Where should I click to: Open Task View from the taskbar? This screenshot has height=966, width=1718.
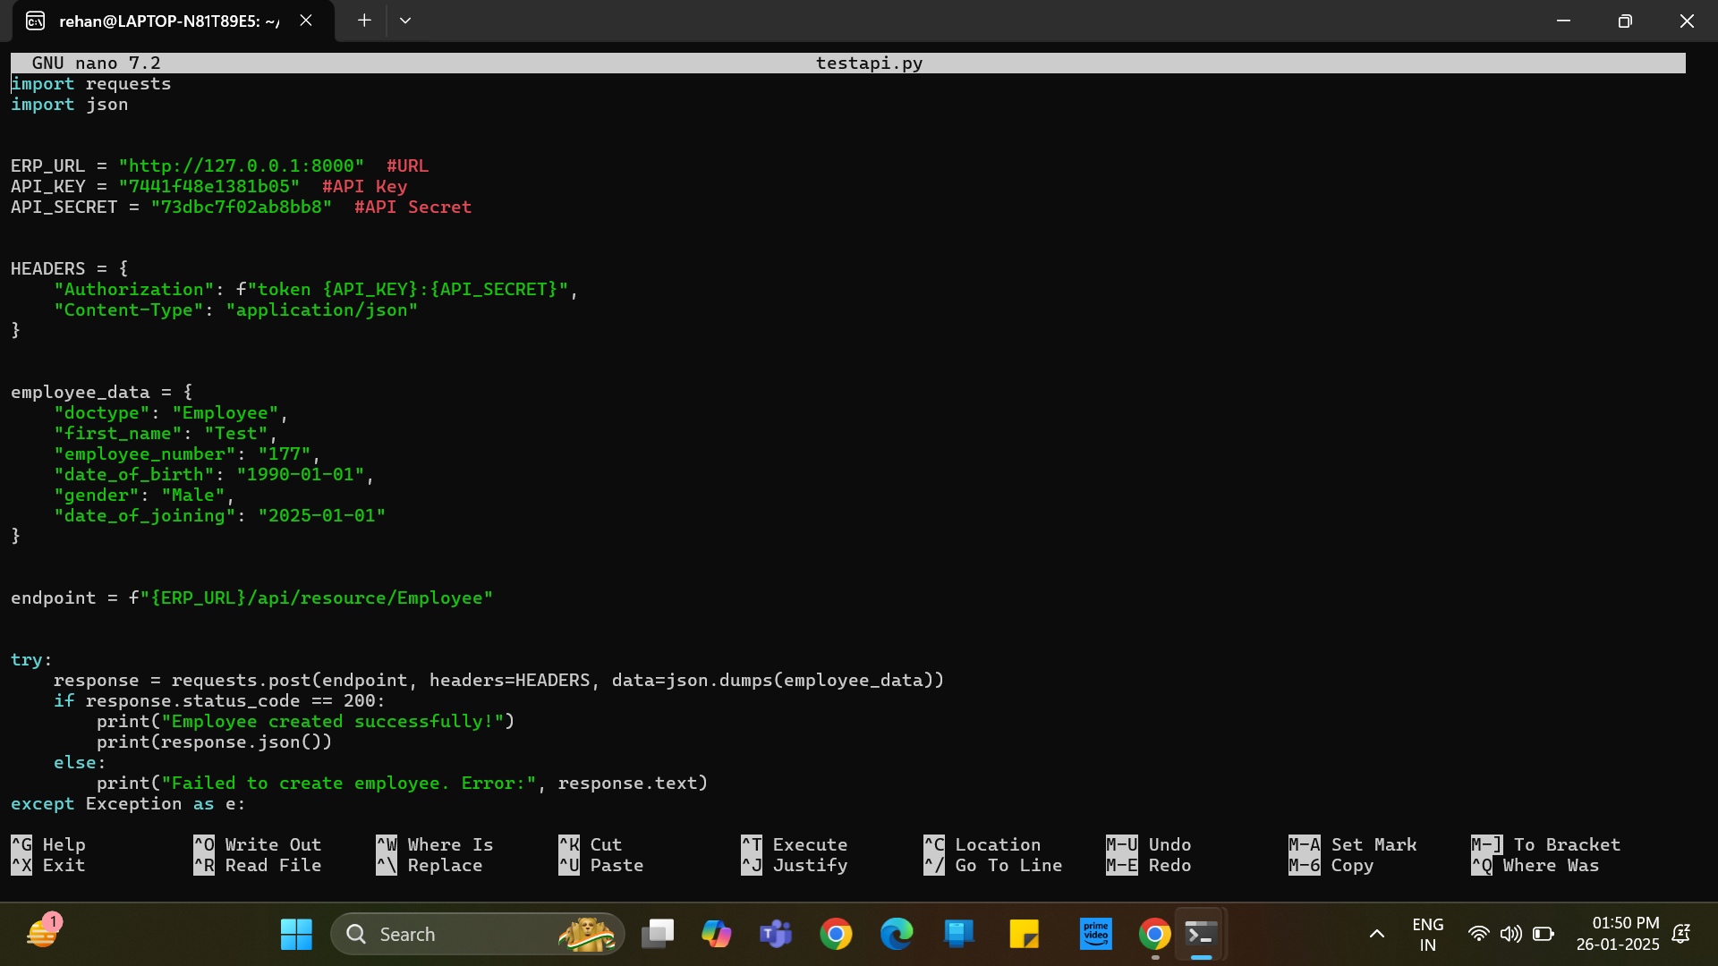[659, 933]
